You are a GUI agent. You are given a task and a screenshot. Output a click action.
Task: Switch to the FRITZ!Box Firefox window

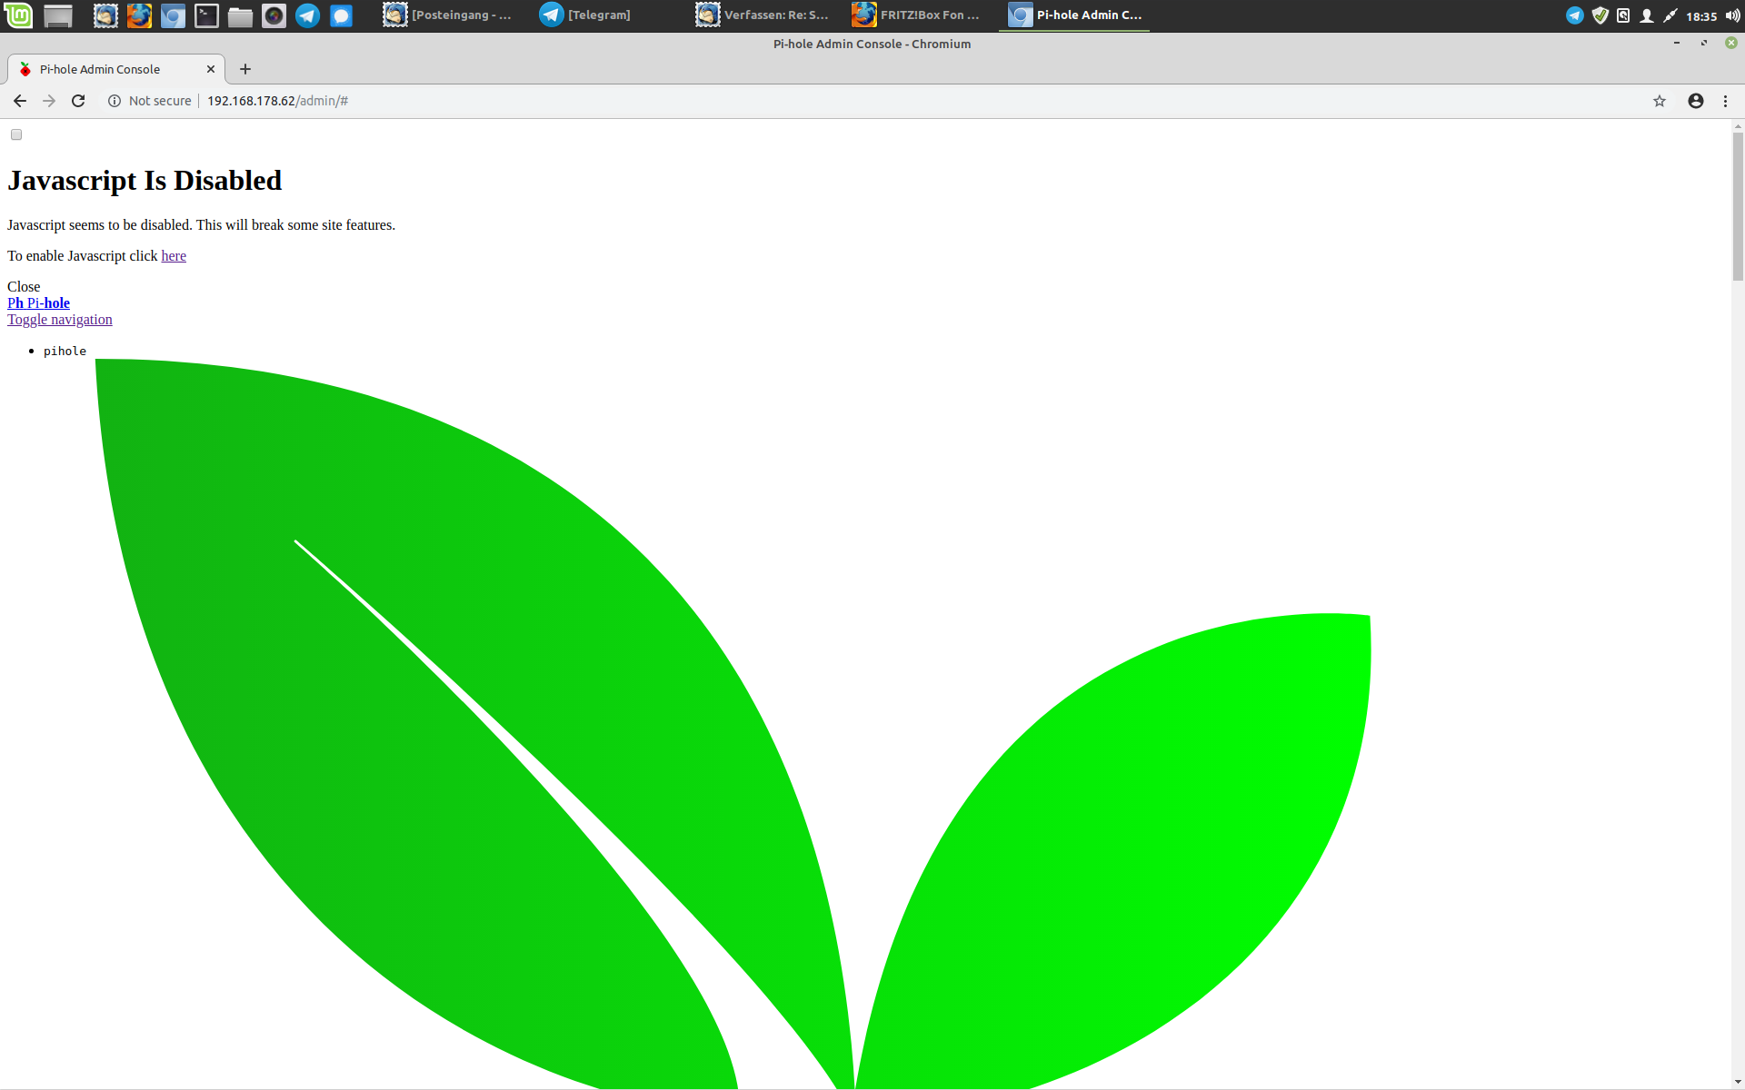click(x=918, y=15)
